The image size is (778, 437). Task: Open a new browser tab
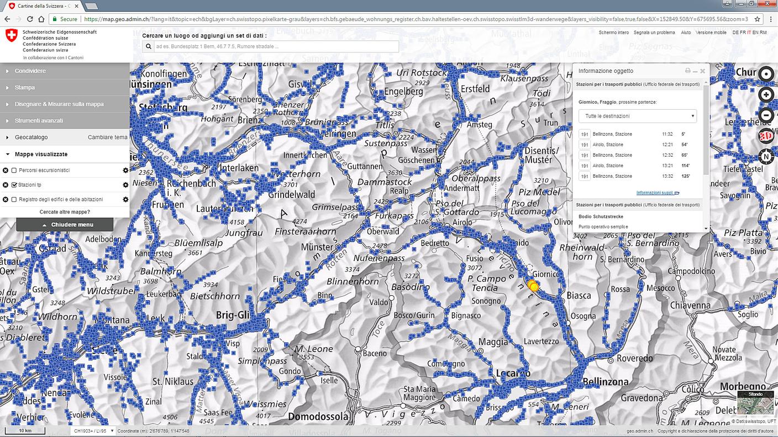91,6
